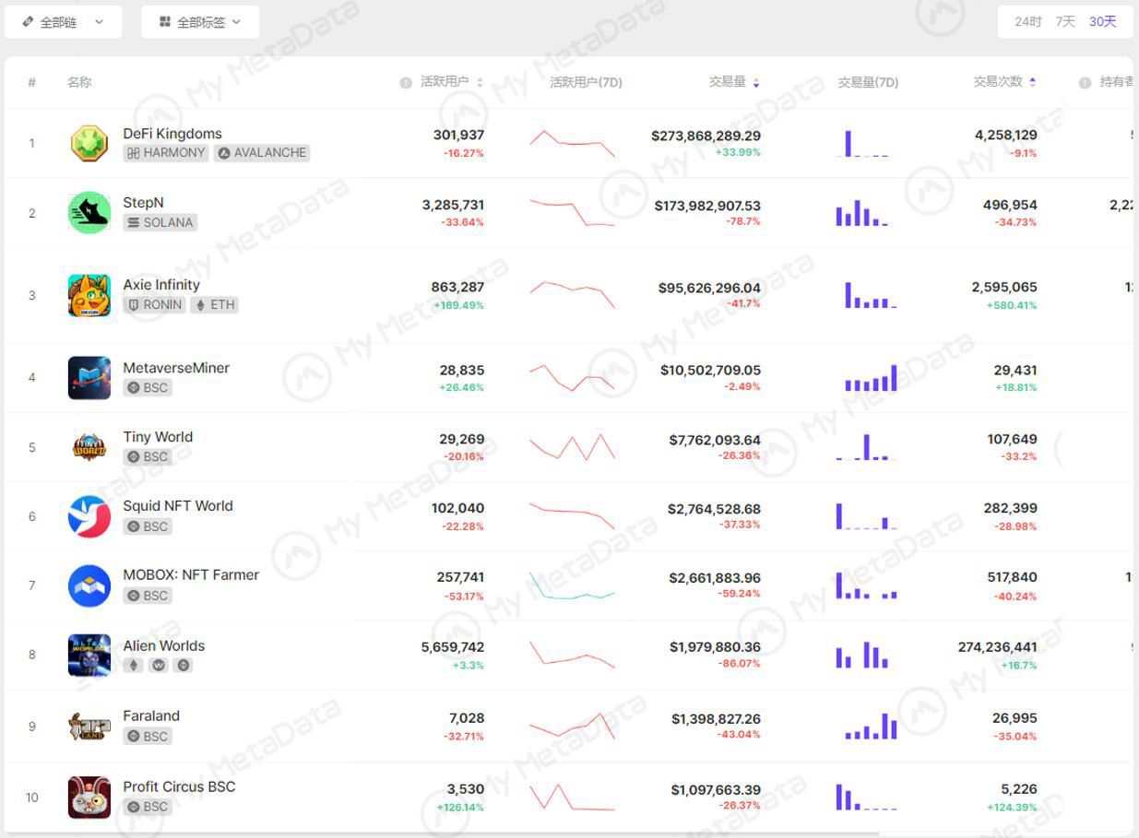The image size is (1139, 838).
Task: Click the BSC tag under MOBOX: NFT Farmer
Action: tap(148, 596)
